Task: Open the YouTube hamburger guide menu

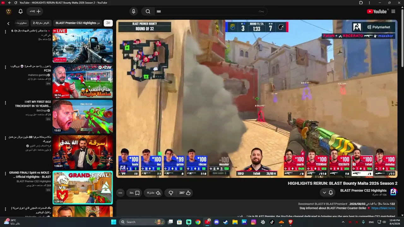Action: [x=393, y=11]
